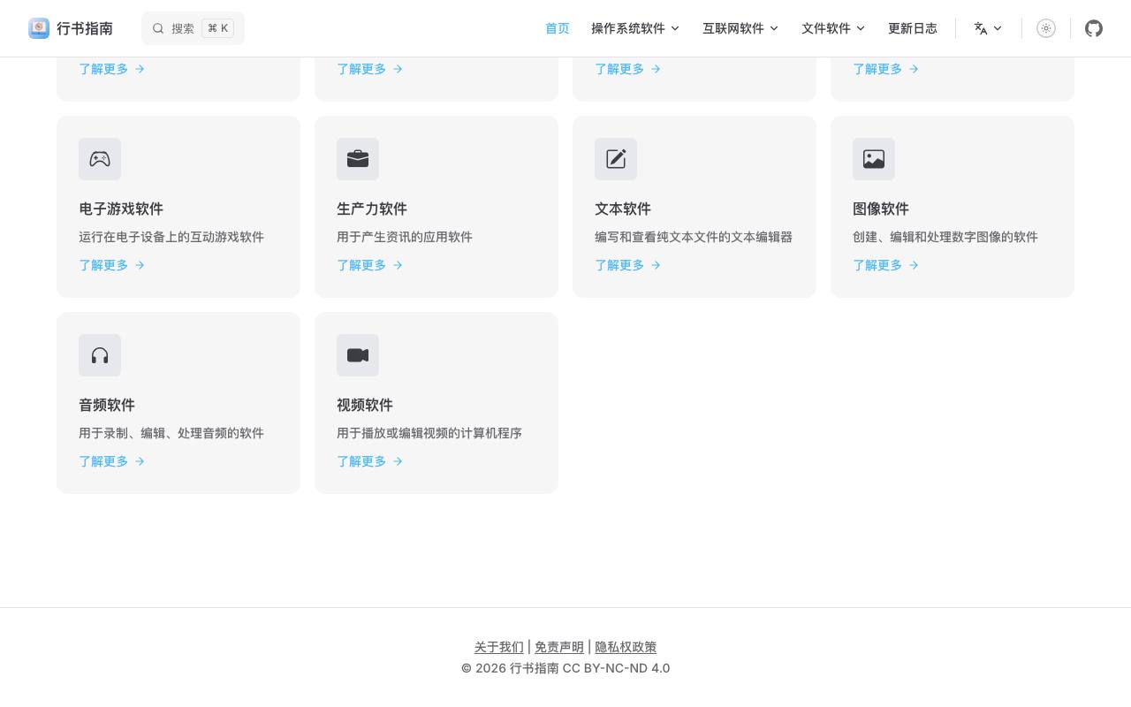Click the 行书指南 logo icon
This screenshot has width=1131, height=707.
coord(39,28)
